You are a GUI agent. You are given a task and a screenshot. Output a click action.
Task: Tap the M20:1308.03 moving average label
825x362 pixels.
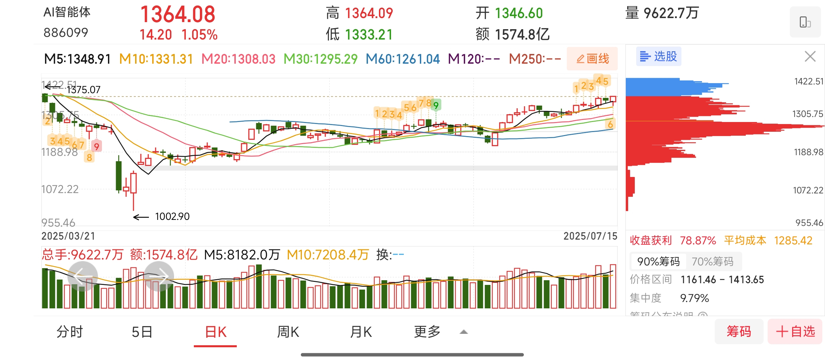point(238,59)
